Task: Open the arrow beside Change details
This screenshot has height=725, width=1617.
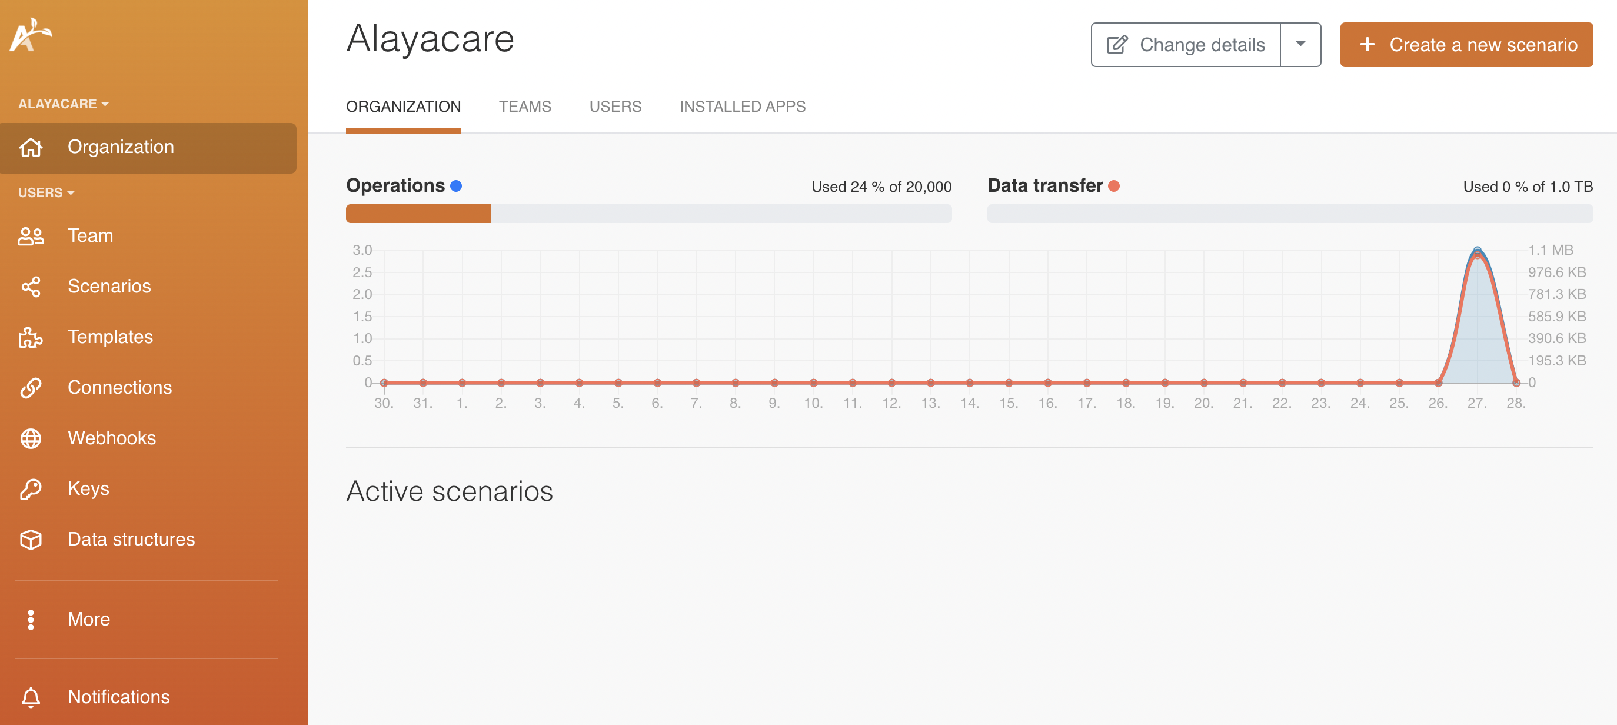Action: pos(1300,45)
